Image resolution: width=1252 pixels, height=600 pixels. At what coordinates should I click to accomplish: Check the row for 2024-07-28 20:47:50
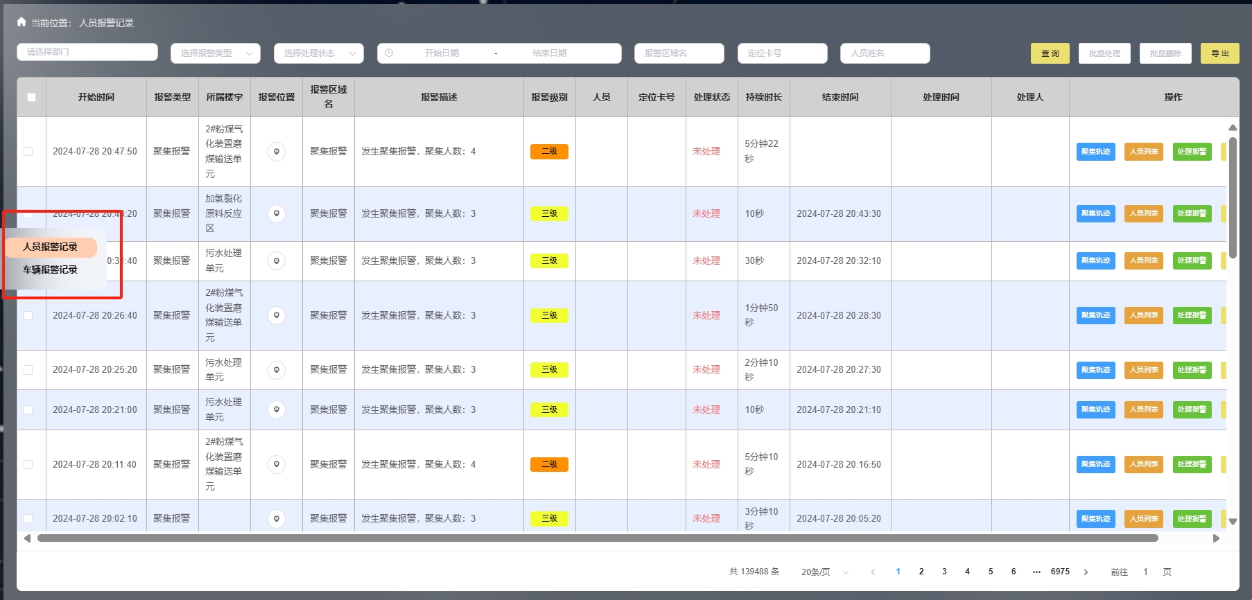[x=28, y=152]
